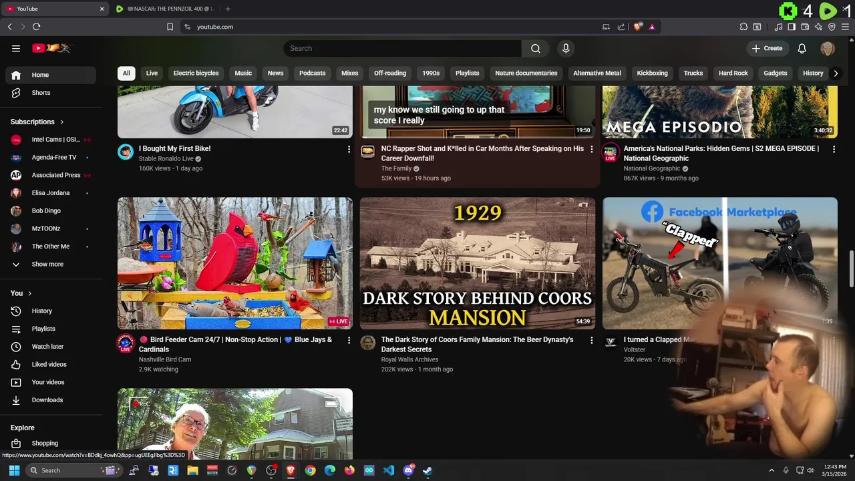Open the browser extensions puzzle icon
Screen dimensions: 855x481
pyautogui.click(x=743, y=27)
